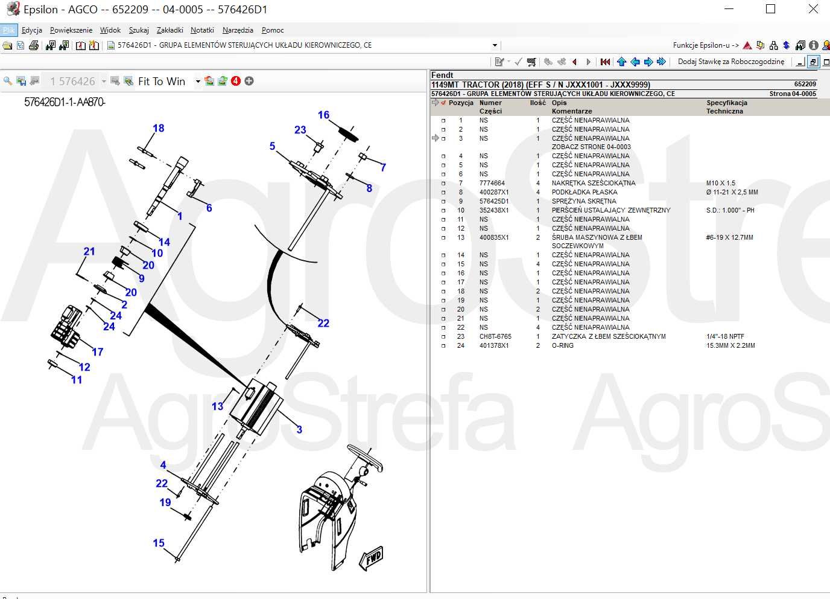Open the Edycja menu

pyautogui.click(x=32, y=30)
